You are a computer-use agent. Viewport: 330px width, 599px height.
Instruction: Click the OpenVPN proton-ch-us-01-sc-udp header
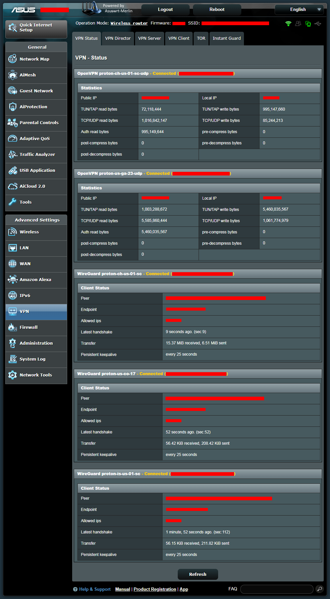click(x=198, y=74)
